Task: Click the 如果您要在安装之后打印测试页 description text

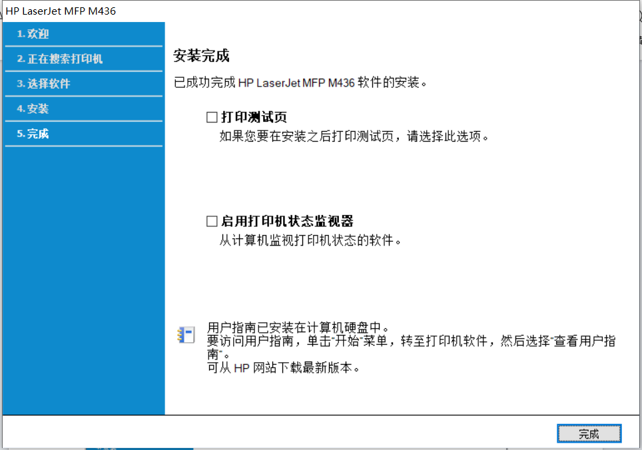Action: (354, 136)
